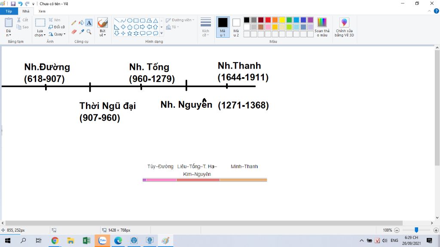The height and width of the screenshot is (247, 440).
Task: Open Paint help question mark
Action: (x=437, y=11)
